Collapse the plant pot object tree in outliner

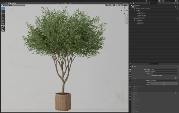coord(133,19)
